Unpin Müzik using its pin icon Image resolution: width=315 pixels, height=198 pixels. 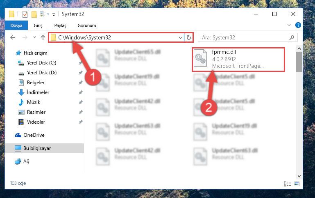pos(81,102)
